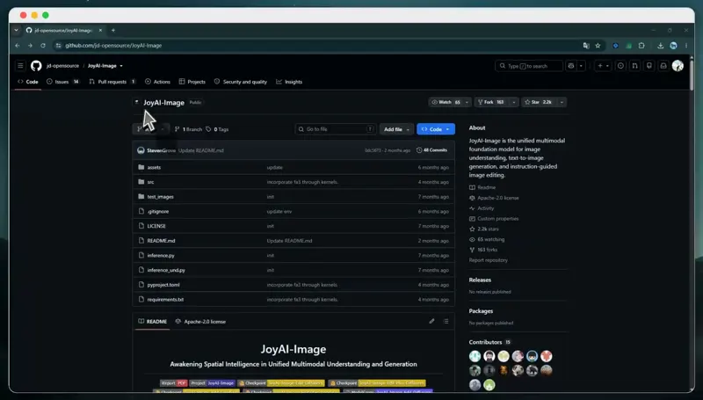
Task: Click the browser back arrow
Action: 18,46
